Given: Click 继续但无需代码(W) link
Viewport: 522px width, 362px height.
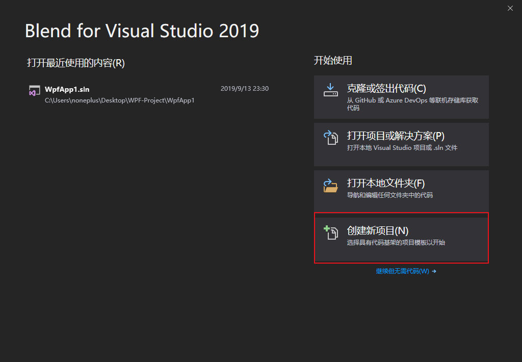Looking at the screenshot, I should 402,271.
